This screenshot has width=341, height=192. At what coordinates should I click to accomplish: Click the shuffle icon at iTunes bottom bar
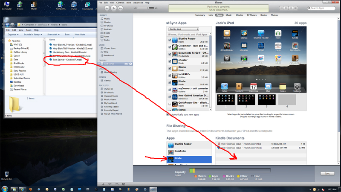tap(110, 184)
